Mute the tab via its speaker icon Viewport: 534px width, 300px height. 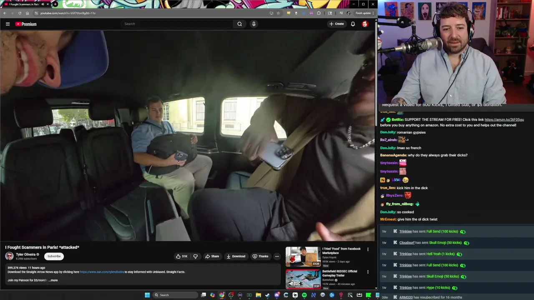43,4
